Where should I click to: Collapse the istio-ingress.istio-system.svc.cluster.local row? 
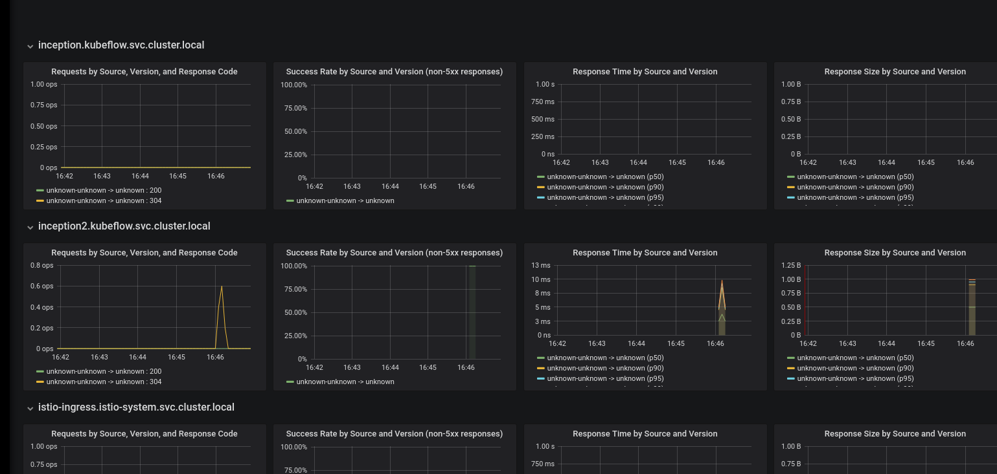[x=30, y=408]
